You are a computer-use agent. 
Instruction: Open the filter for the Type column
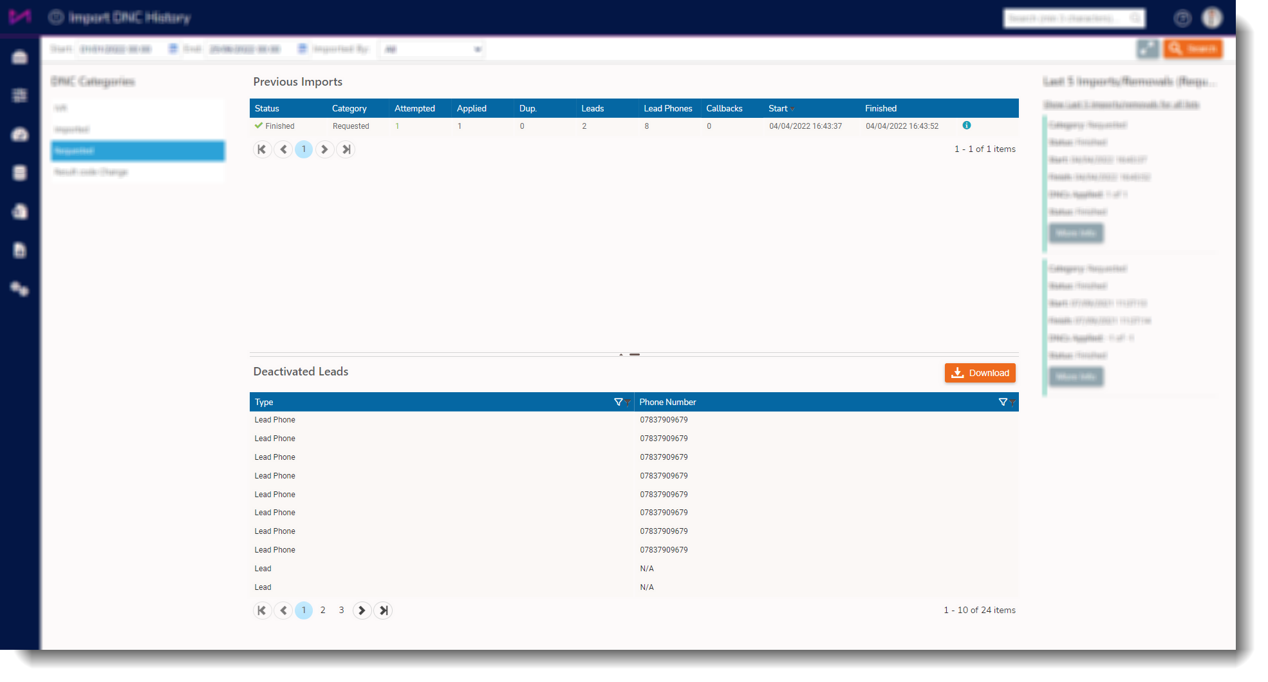619,402
